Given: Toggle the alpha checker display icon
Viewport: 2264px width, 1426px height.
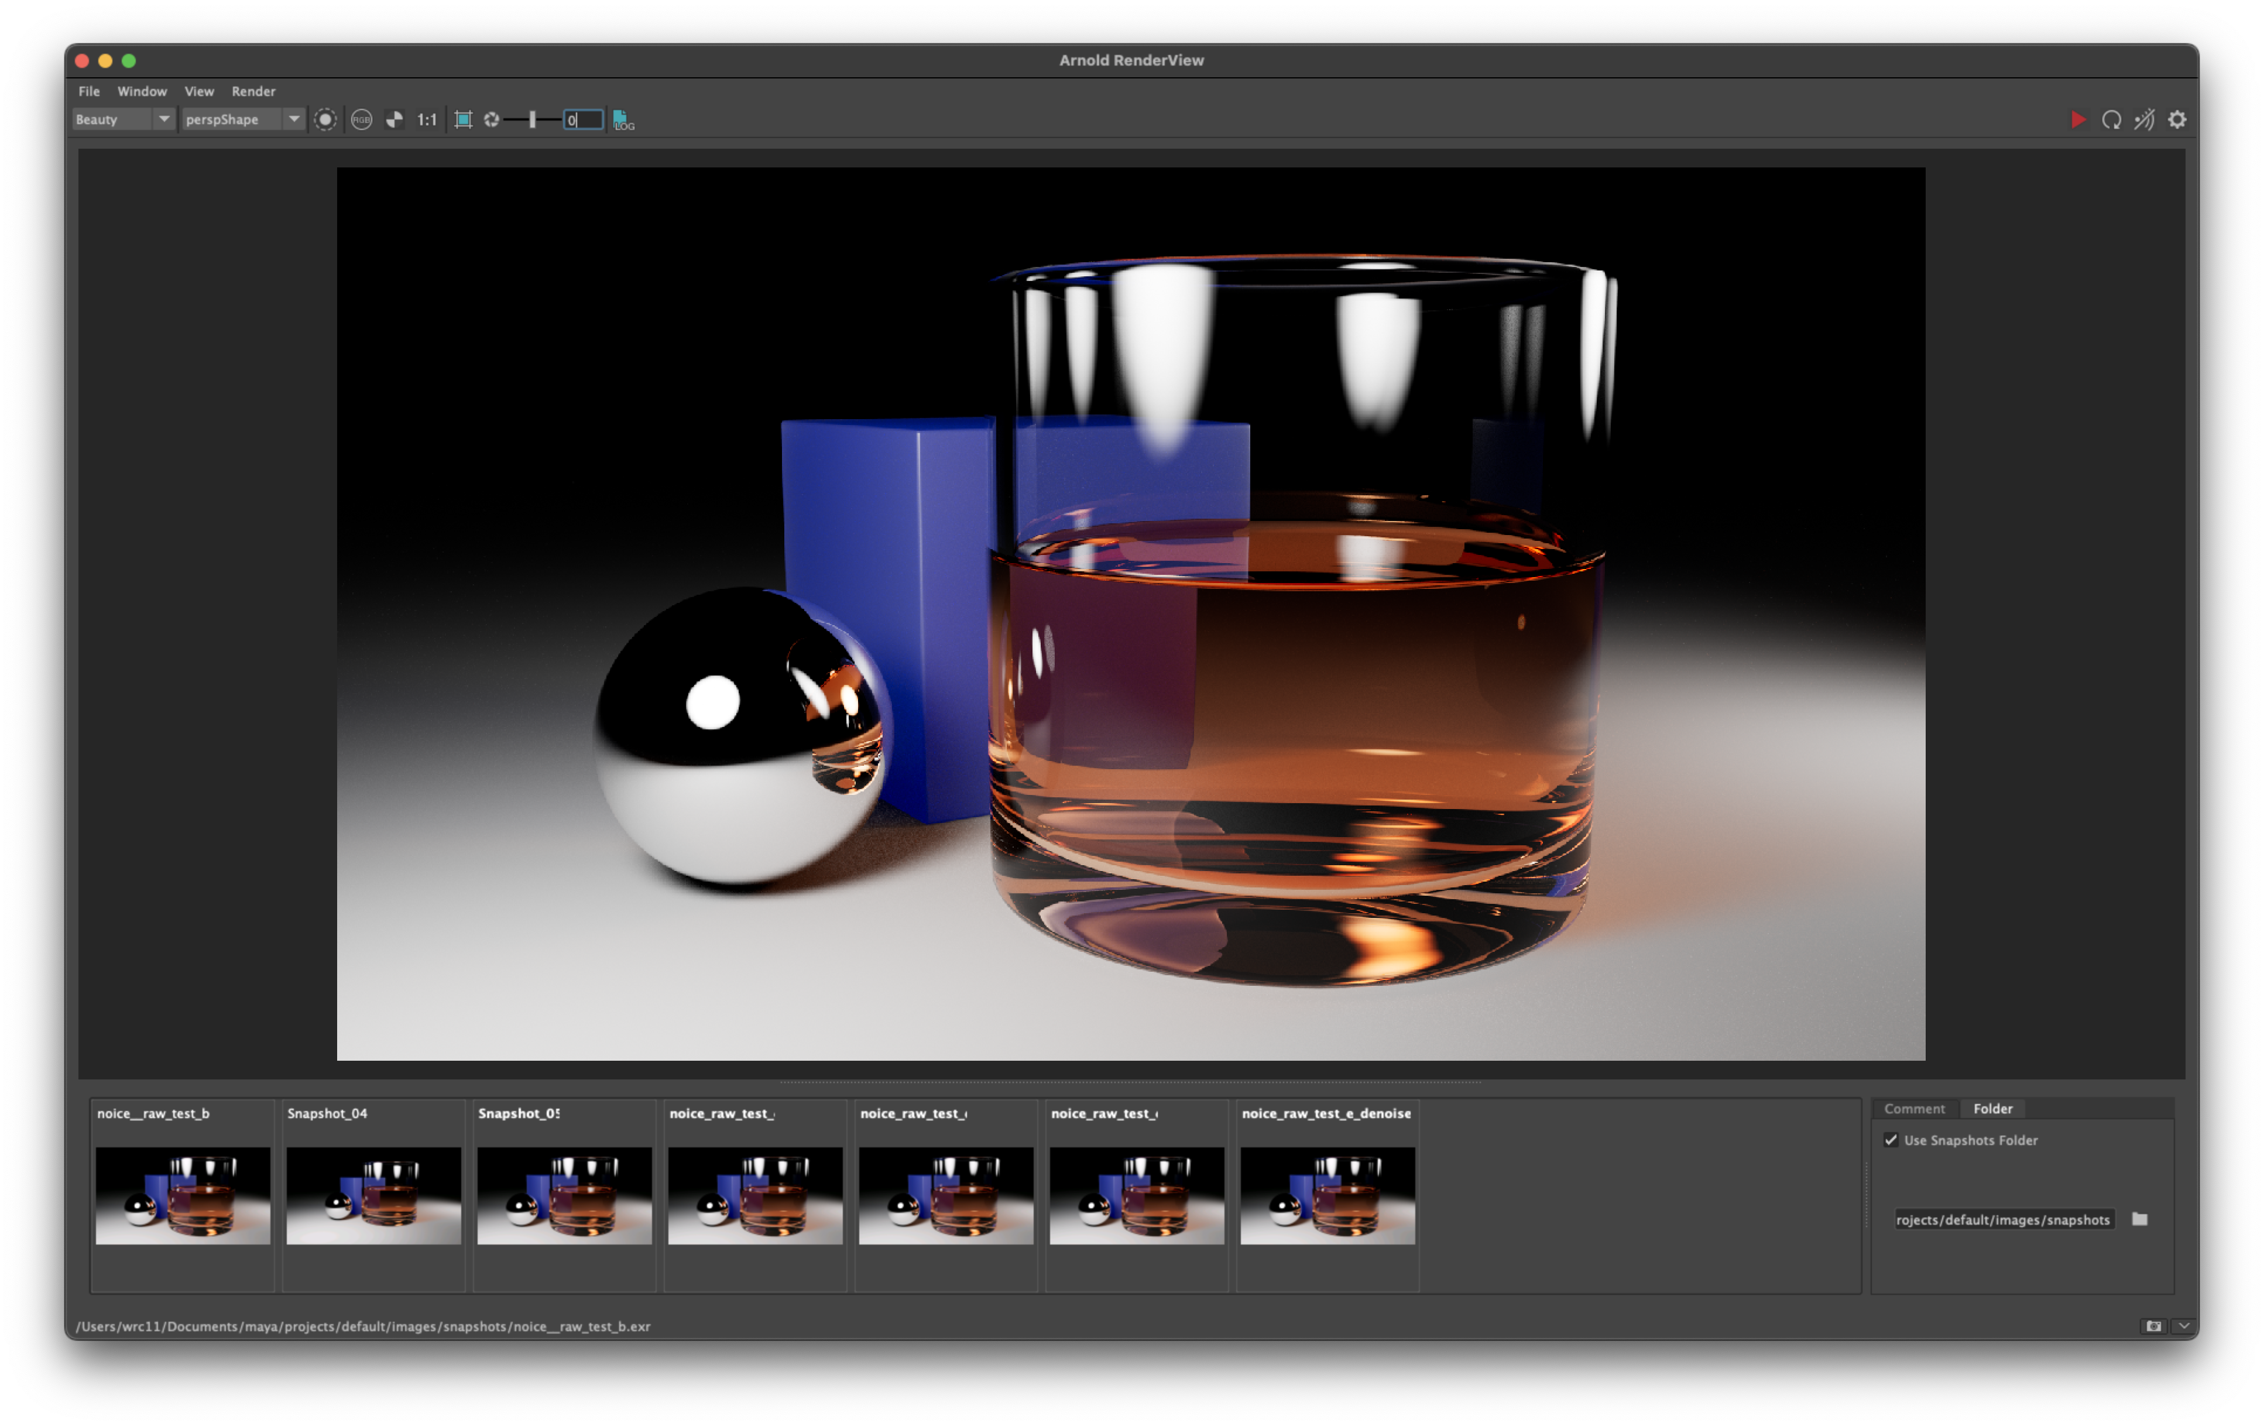Looking at the screenshot, I should pos(395,119).
